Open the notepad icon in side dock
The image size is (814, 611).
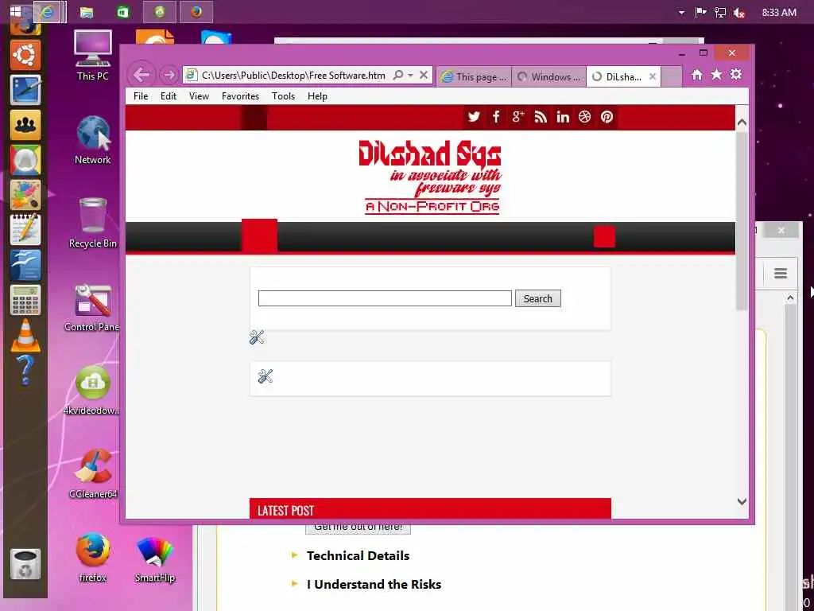25,229
